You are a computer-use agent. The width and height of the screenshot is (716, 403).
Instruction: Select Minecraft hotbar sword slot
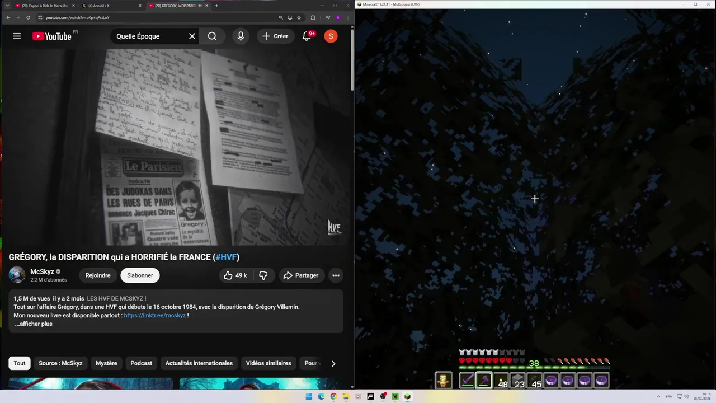tap(467, 381)
